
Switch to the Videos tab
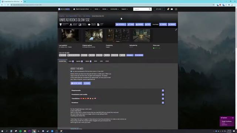coord(88,61)
